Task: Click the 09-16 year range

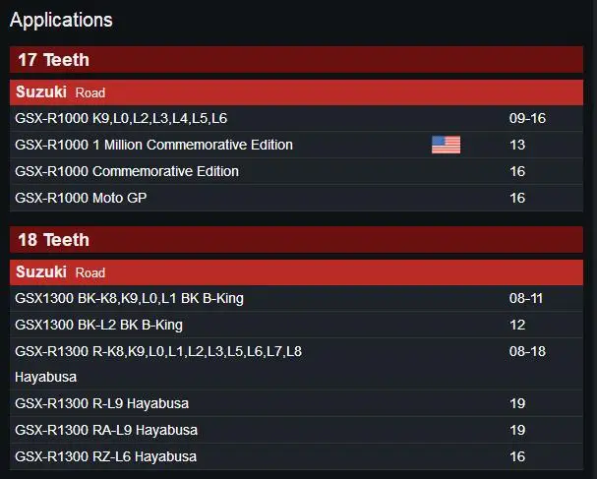Action: tap(527, 118)
